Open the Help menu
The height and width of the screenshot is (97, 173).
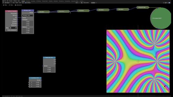(19, 1)
